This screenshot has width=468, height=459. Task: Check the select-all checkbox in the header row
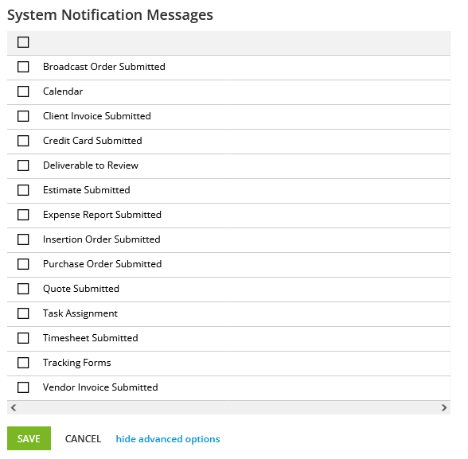tap(23, 42)
